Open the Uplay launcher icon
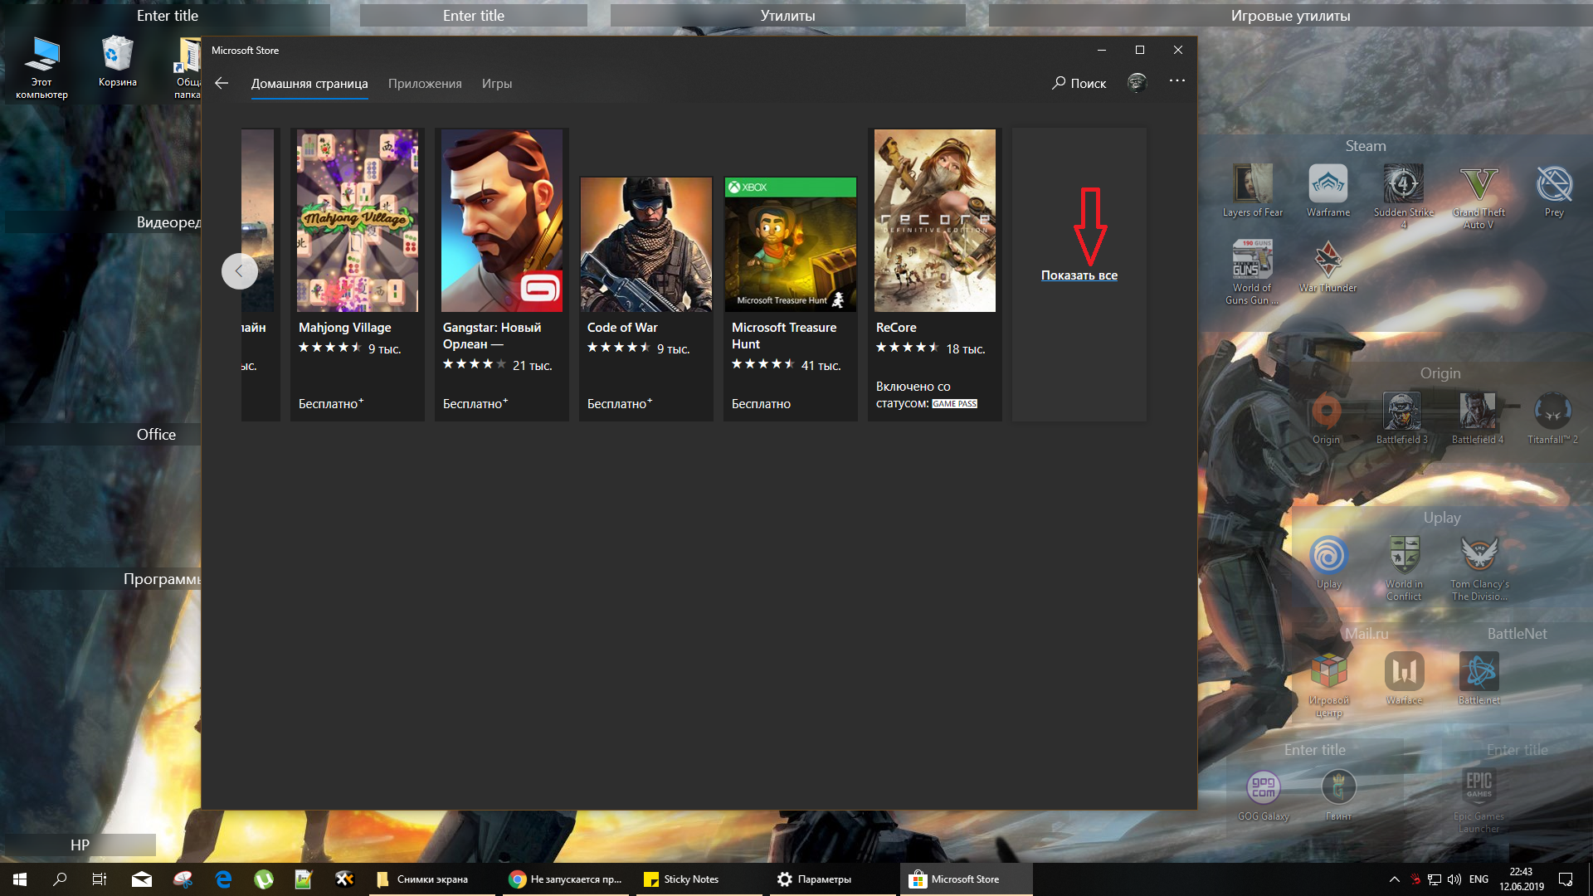The width and height of the screenshot is (1593, 896). [x=1329, y=562]
